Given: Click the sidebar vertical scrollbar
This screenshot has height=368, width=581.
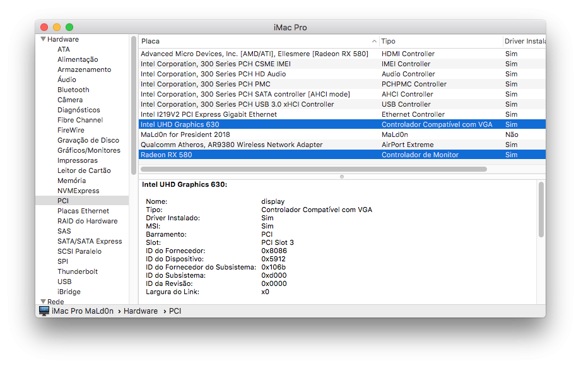Looking at the screenshot, I should point(134,105).
